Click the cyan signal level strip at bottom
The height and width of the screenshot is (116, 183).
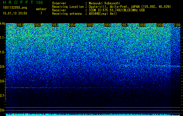(x=93, y=115)
